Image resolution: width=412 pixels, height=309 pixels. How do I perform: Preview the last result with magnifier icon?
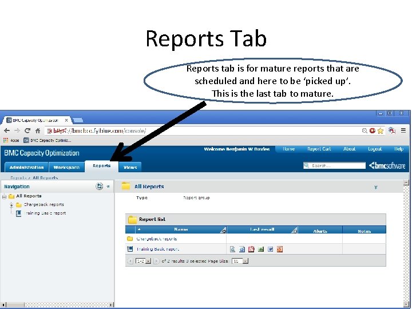pos(232,249)
